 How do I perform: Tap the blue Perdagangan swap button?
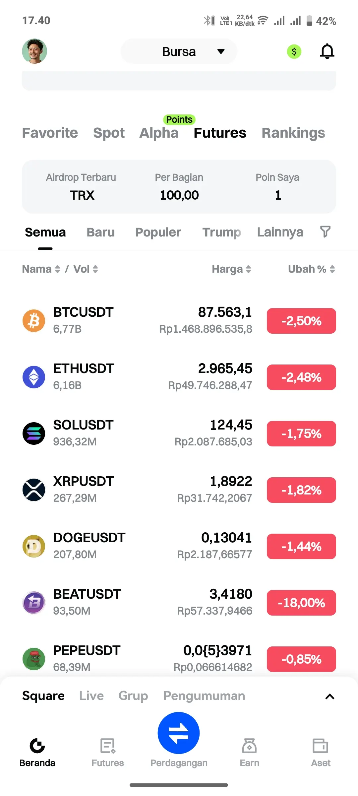[179, 733]
